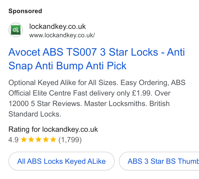Click the first gold rating star
This screenshot has height=179, width=199.
tap(24, 139)
